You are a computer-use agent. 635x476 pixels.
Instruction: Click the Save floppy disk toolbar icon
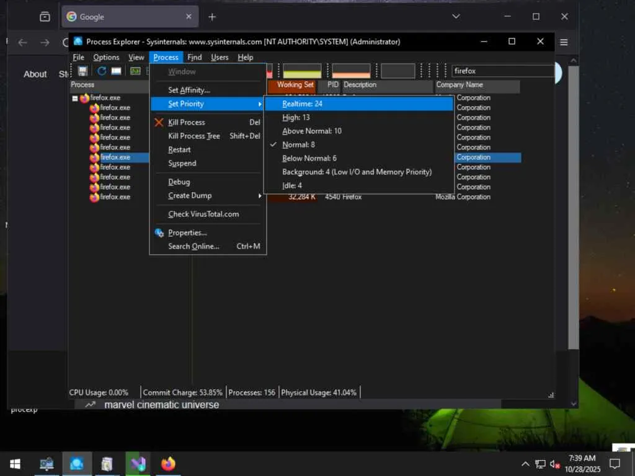[x=82, y=71]
